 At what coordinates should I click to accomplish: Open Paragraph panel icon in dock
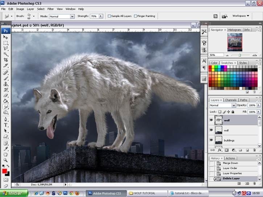(204, 68)
